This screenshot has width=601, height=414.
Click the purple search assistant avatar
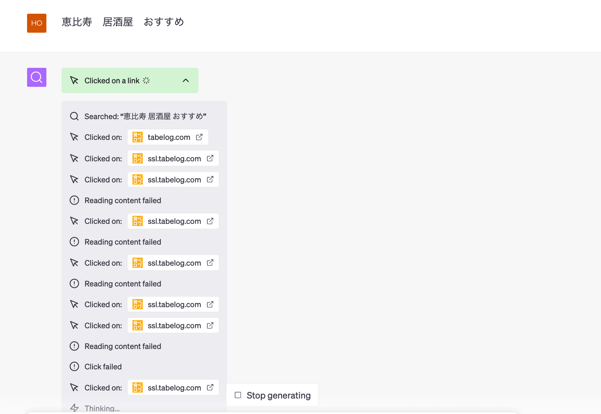37,77
